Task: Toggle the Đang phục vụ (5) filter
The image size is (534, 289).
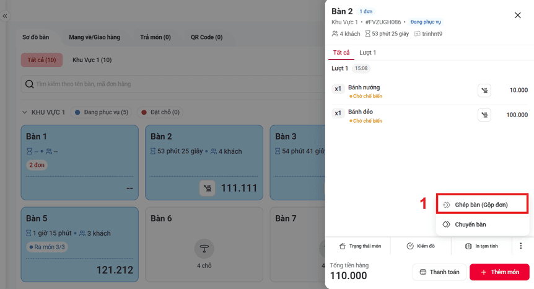Action: pos(102,112)
